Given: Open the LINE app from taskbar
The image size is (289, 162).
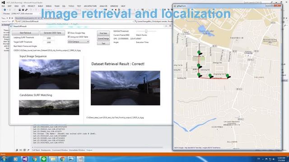Looking at the screenshot, I should 44,159.
